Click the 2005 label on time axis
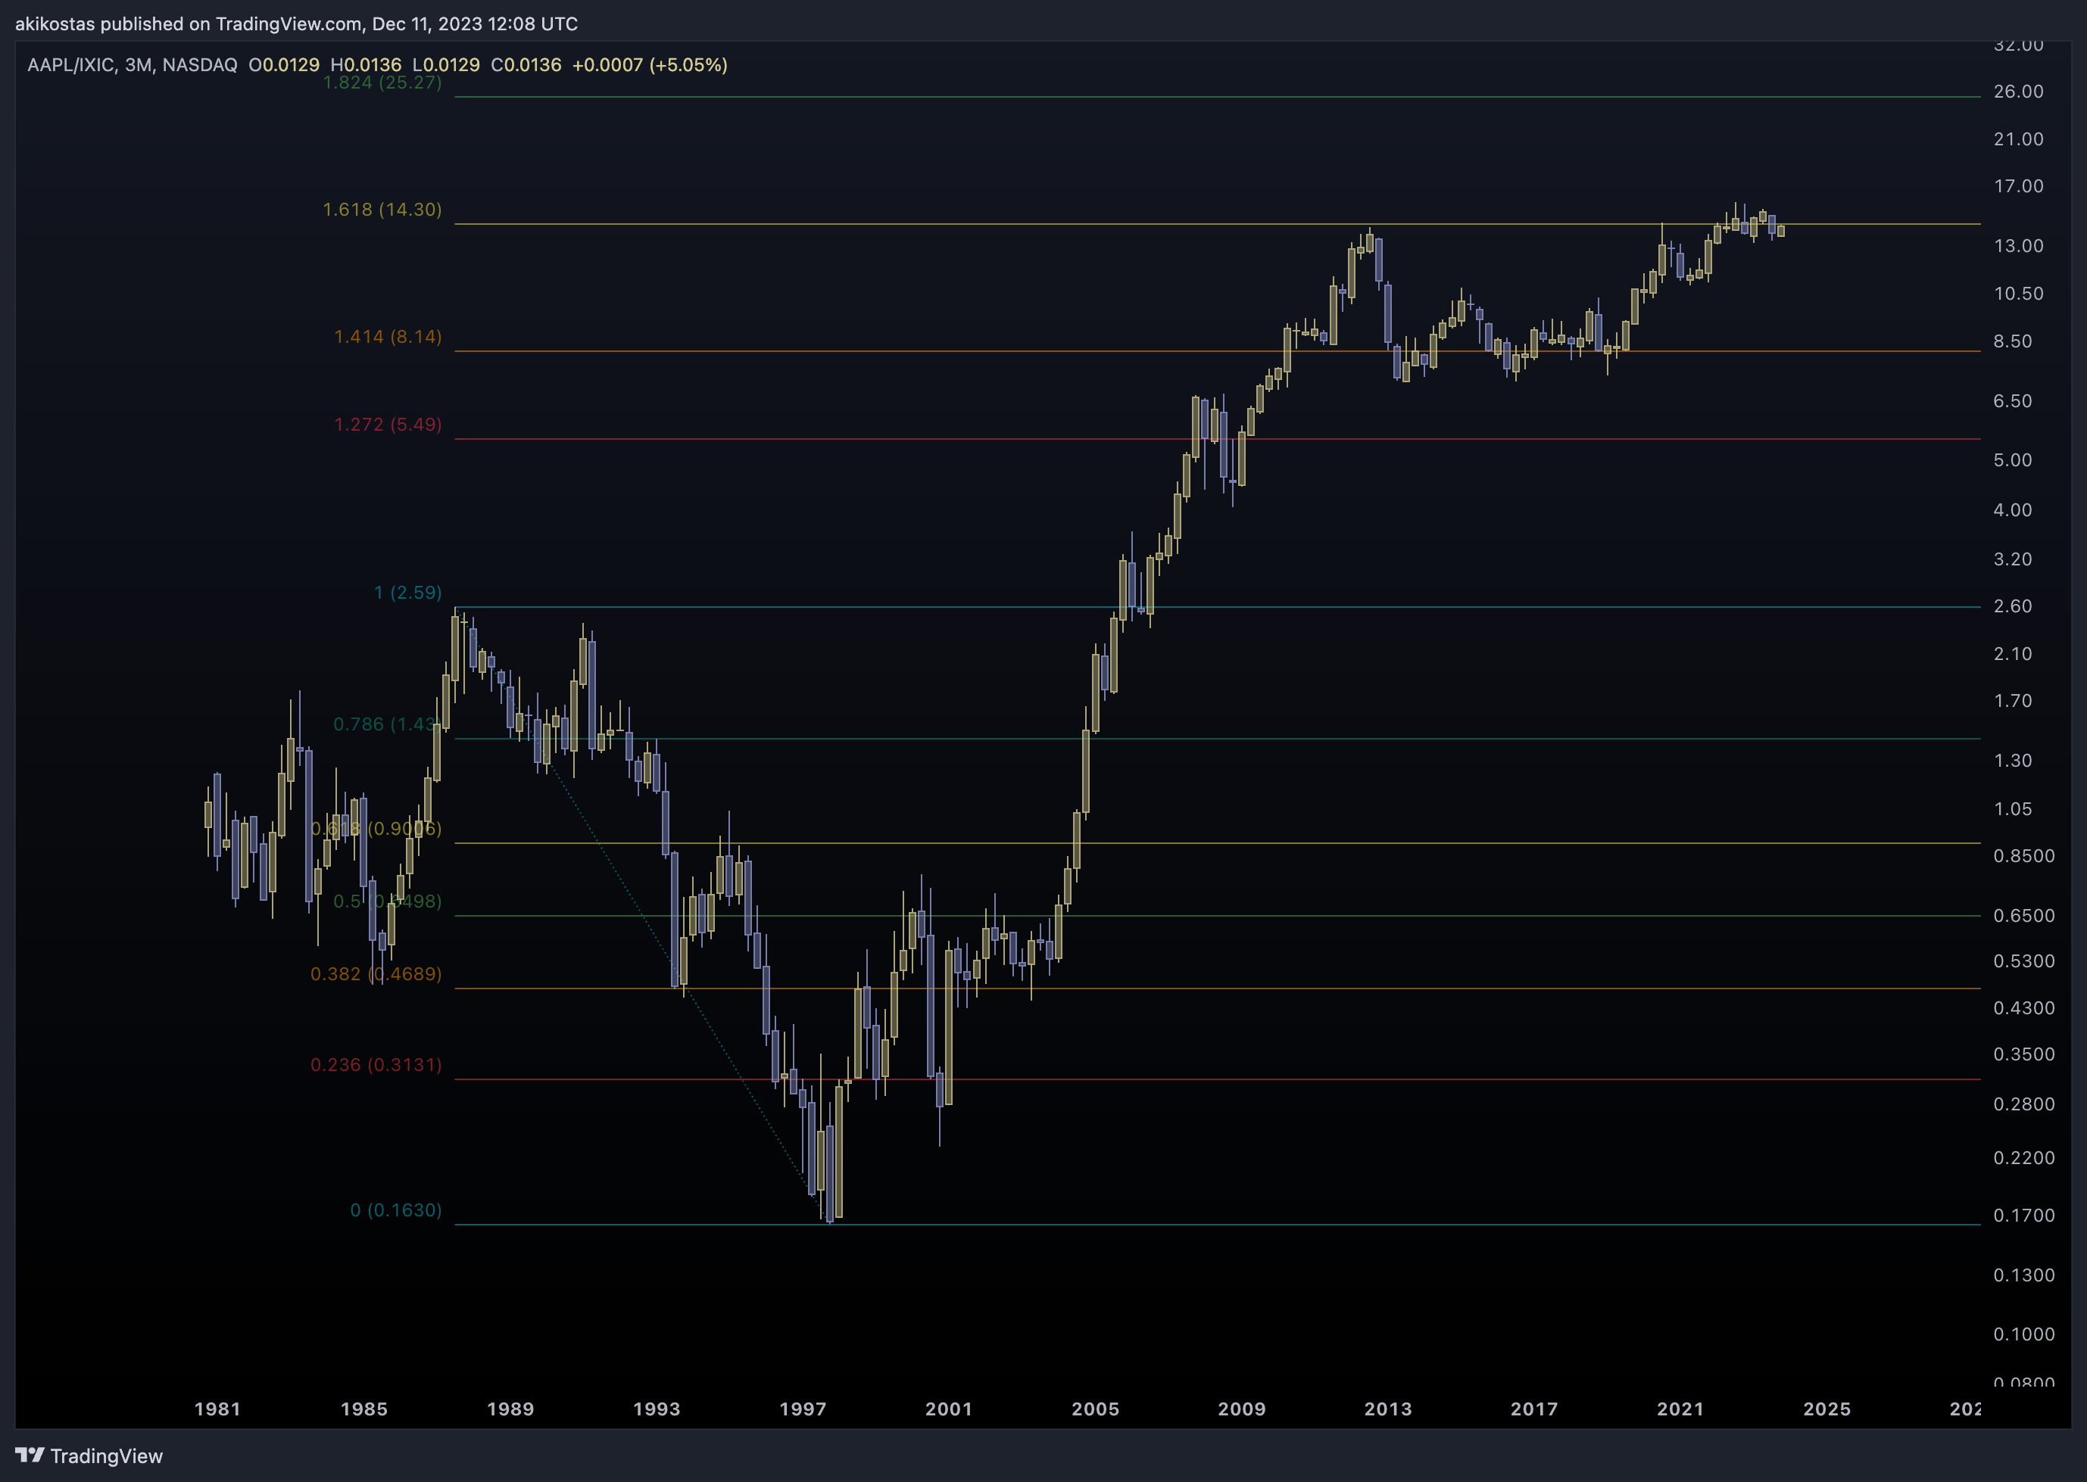Screen dimensions: 2087x1482 click(x=1096, y=1409)
